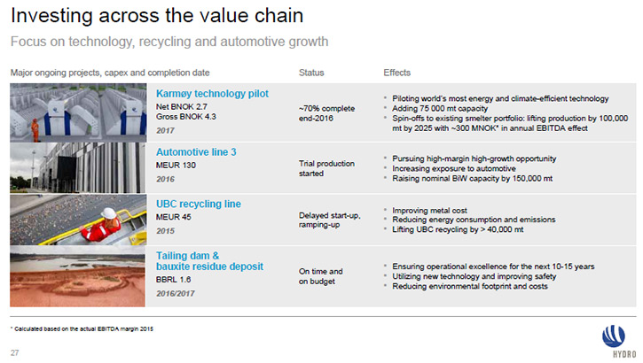Click the Hydro logo icon
The height and width of the screenshot is (363, 643).
(614, 336)
